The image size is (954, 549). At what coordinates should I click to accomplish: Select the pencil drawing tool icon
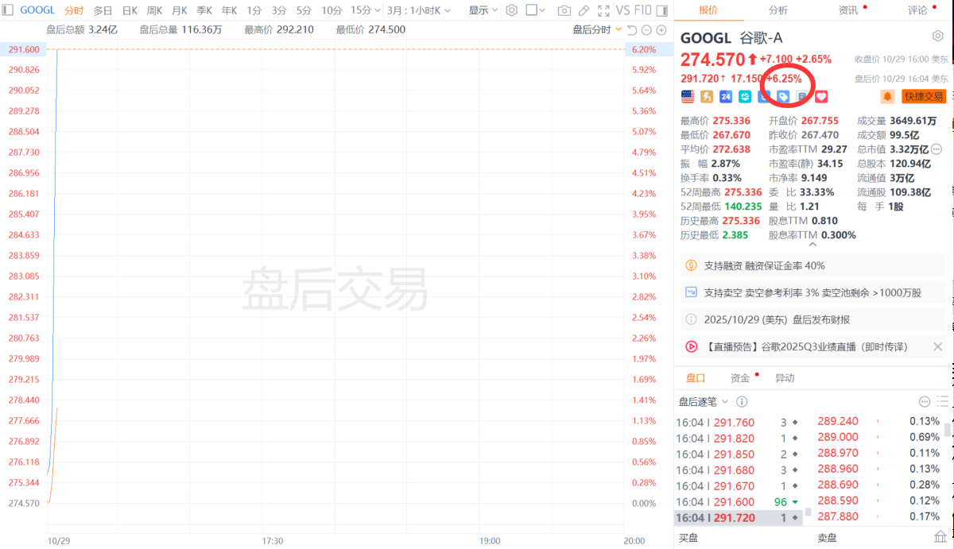(584, 10)
